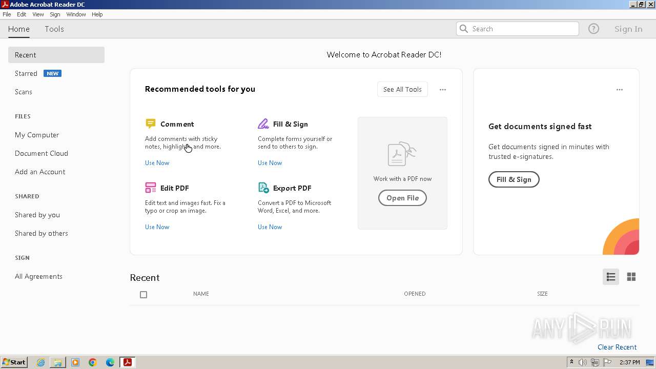Click the Fill & Sign pen icon
Image resolution: width=656 pixels, height=369 pixels.
tap(263, 124)
